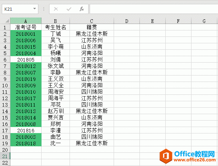Select cell containing 2018011
218x166 pixels.
tap(26, 104)
